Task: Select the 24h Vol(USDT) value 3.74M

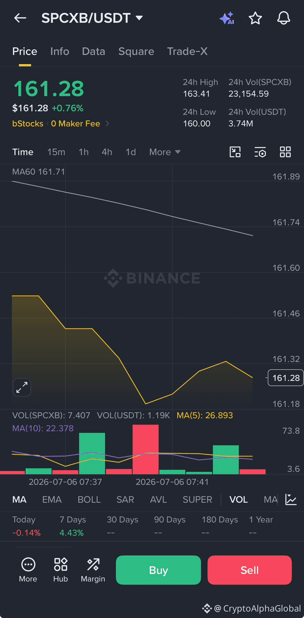Action: pyautogui.click(x=241, y=124)
